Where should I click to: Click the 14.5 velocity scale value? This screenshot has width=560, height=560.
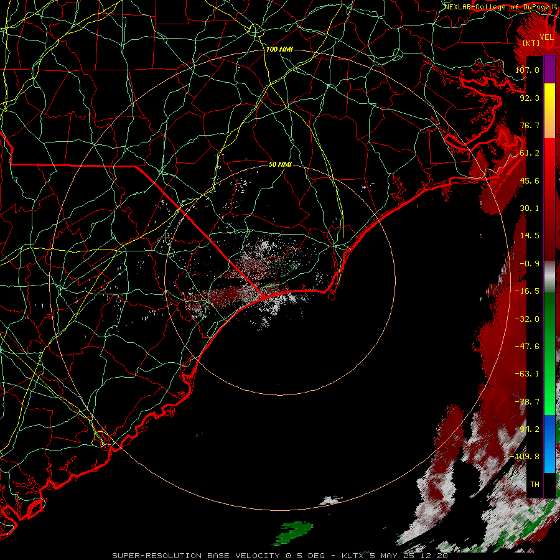click(530, 236)
